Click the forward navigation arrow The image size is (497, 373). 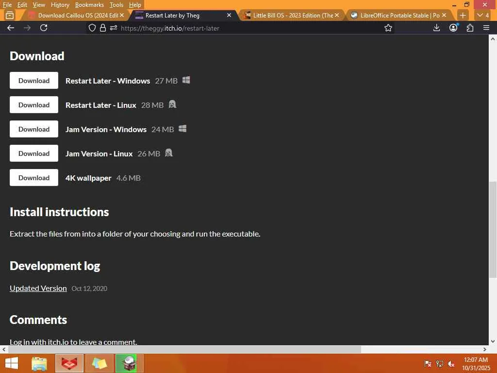click(x=27, y=28)
